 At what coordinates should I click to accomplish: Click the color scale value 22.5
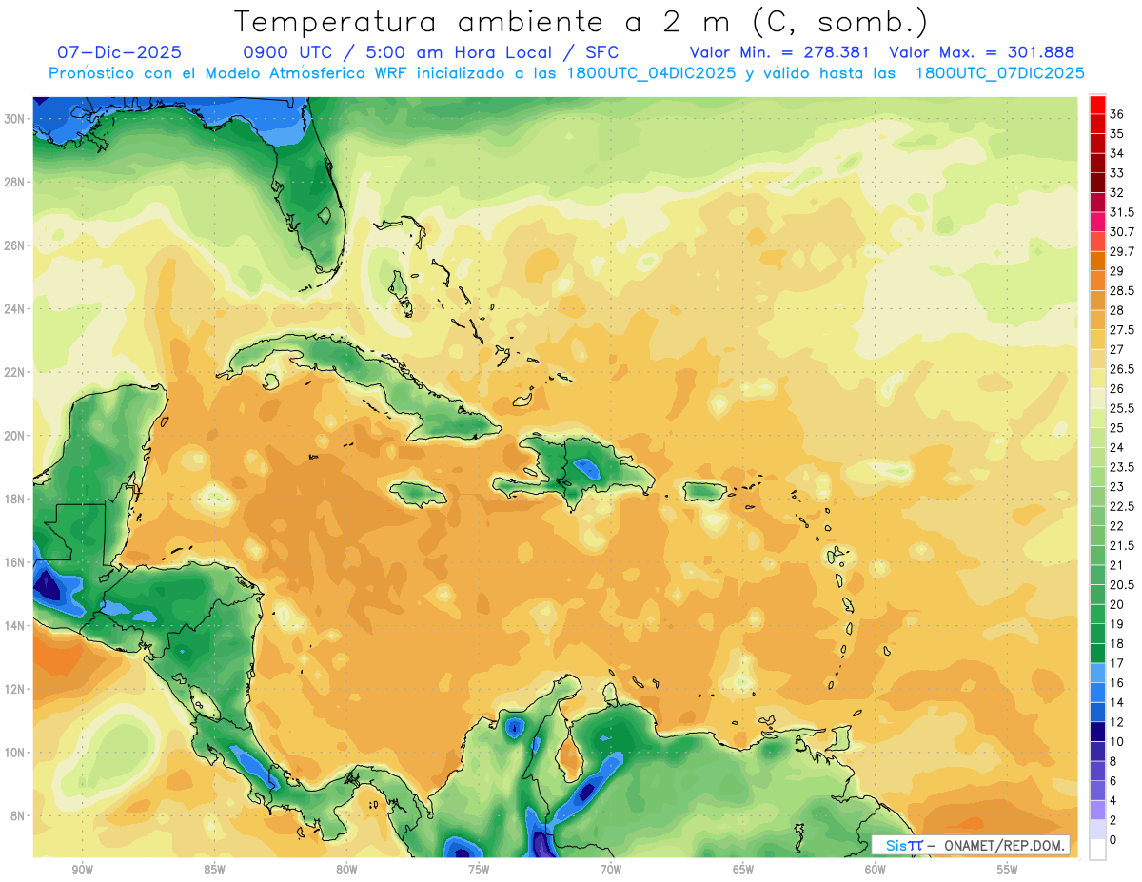pos(1122,506)
